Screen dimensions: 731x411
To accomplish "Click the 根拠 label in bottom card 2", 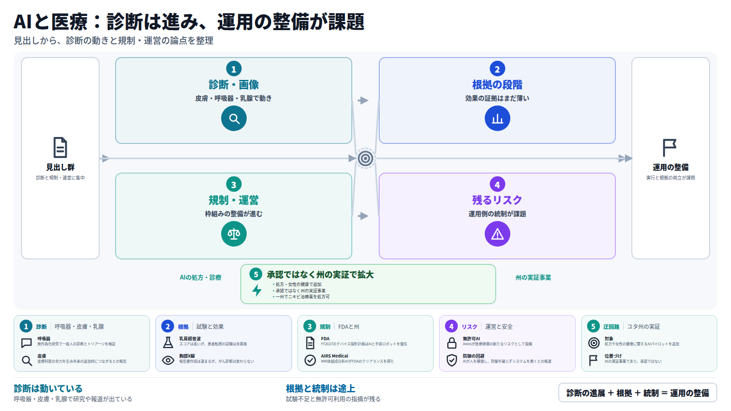I will click(183, 327).
